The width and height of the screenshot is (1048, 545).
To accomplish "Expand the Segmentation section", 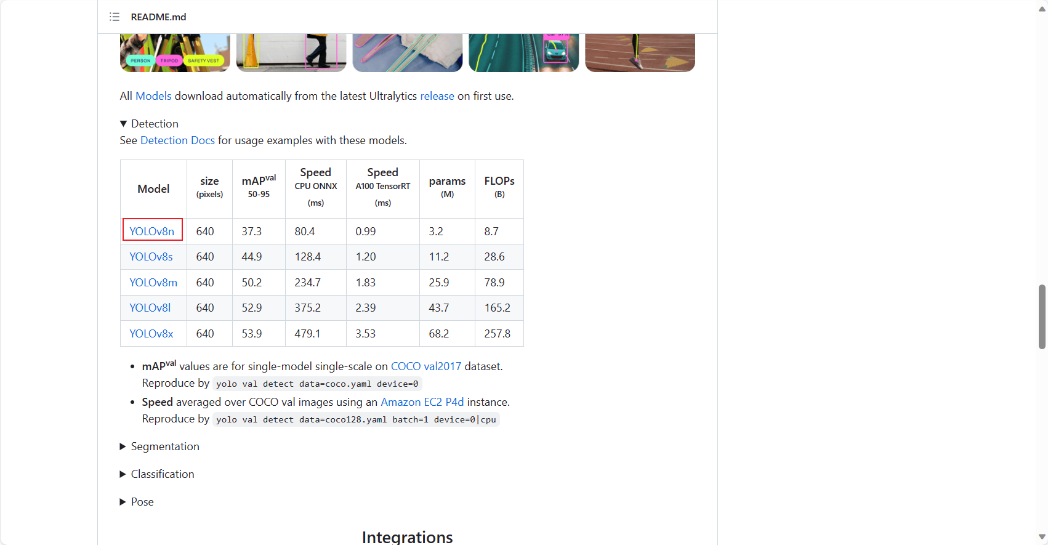I will pyautogui.click(x=159, y=446).
